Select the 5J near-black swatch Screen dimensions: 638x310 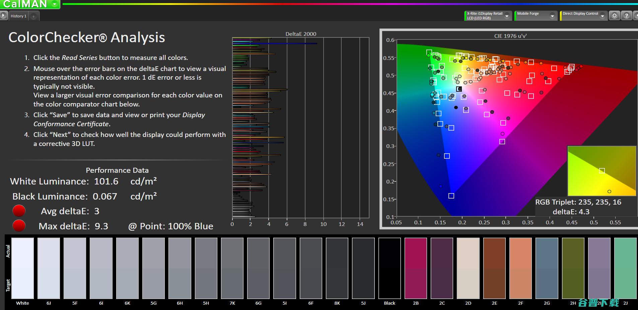tap(363, 268)
